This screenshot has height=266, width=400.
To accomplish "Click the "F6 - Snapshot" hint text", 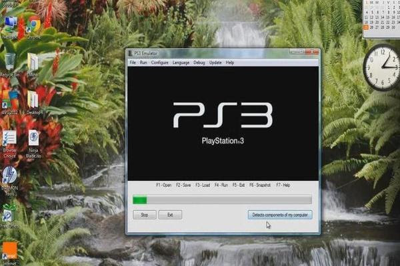I will (260, 185).
